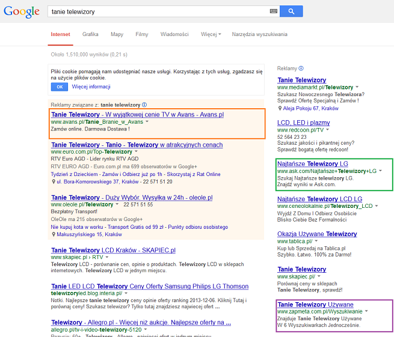Image resolution: width=394 pixels, height=337 pixels.
Task: Expand arrow next to www.redcoon.pl/TV
Action: click(327, 130)
